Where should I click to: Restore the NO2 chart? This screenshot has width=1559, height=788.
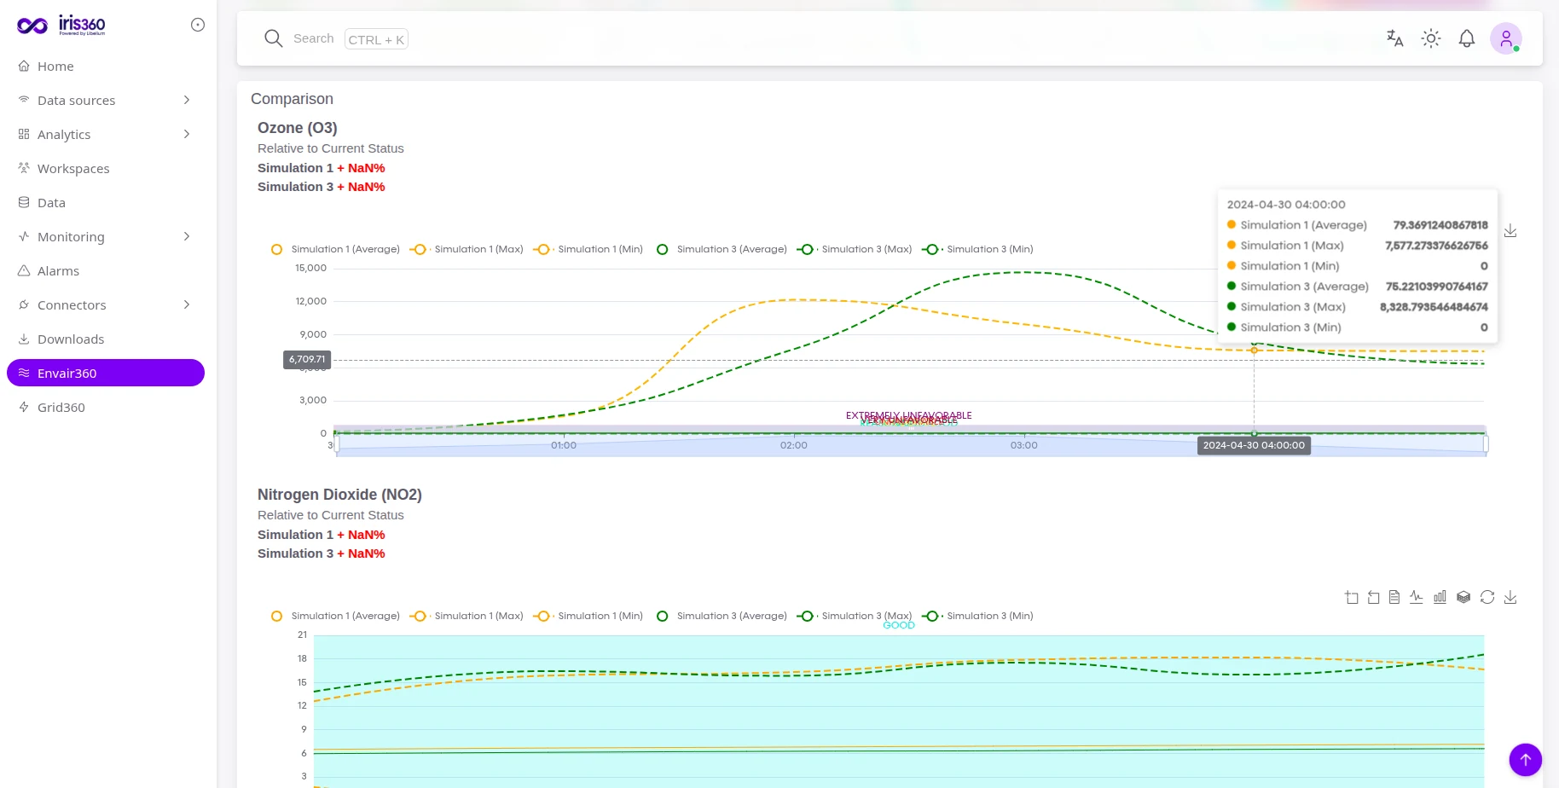click(1487, 597)
